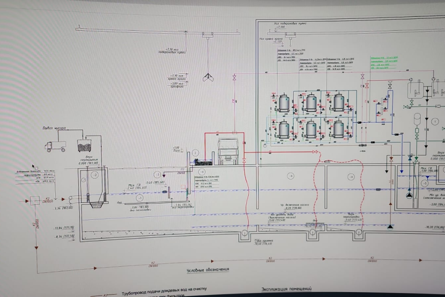Click room marker circle '1' at the right edge
Screen dimensions: 445x297
pyautogui.click(x=435, y=122)
